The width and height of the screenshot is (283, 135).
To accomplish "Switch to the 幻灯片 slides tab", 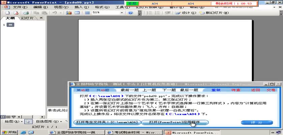I will click(x=27, y=18).
